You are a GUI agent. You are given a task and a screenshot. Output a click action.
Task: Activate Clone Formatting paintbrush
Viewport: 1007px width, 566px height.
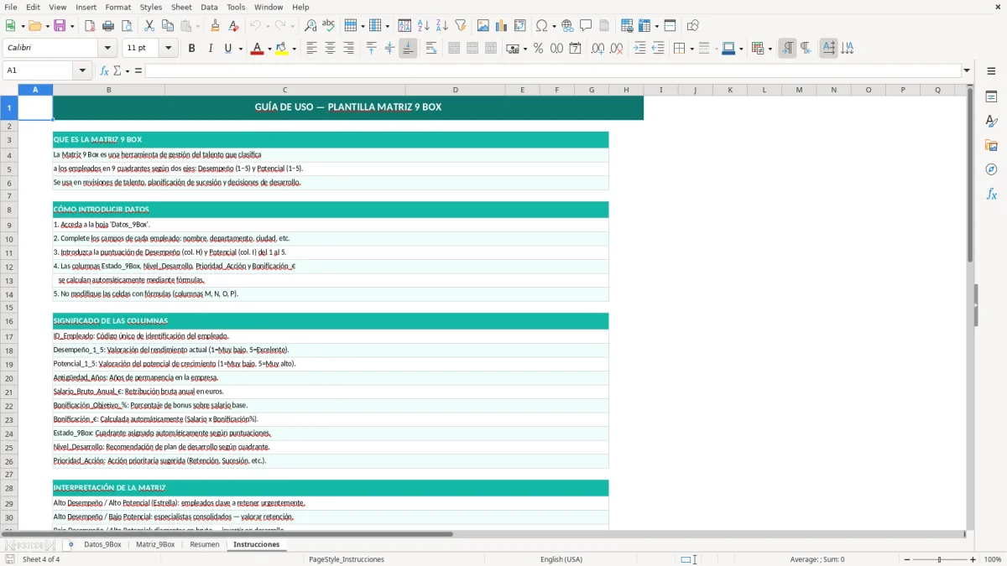pyautogui.click(x=215, y=26)
